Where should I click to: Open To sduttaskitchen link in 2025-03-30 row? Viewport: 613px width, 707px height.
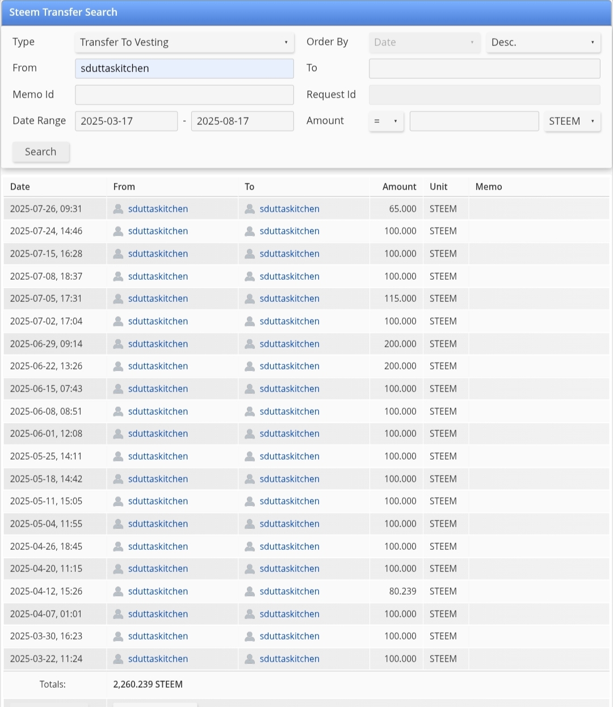pos(289,636)
